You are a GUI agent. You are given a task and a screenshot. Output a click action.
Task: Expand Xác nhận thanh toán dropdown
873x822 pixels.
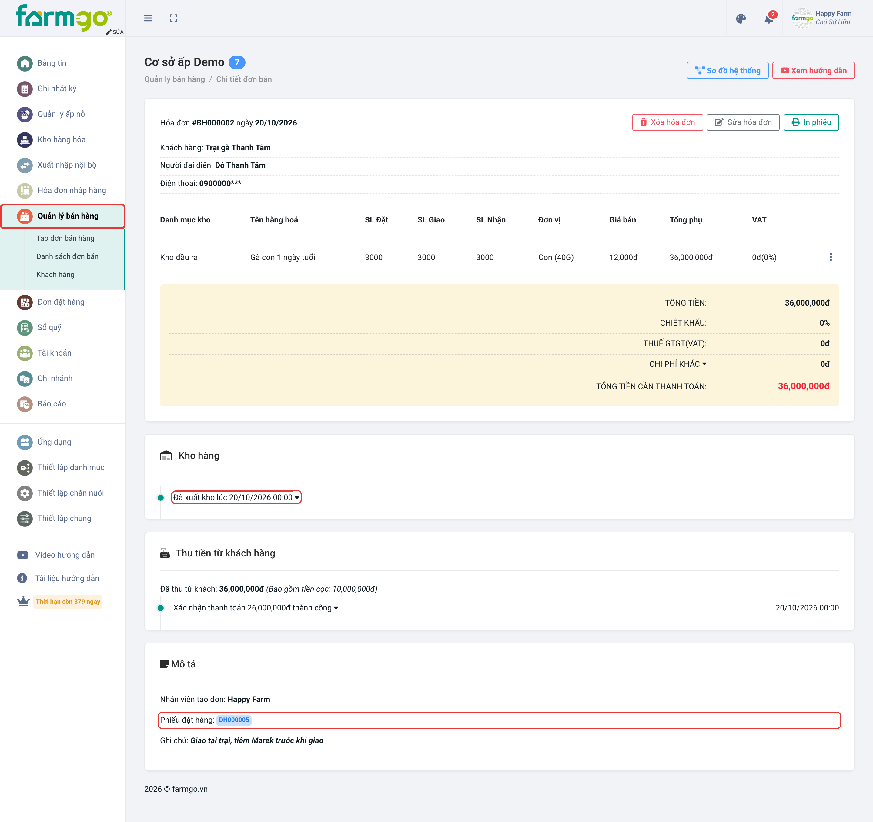tap(256, 608)
